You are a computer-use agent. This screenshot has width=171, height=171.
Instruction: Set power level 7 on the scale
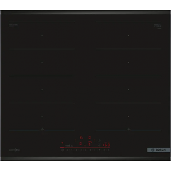click(99, 150)
